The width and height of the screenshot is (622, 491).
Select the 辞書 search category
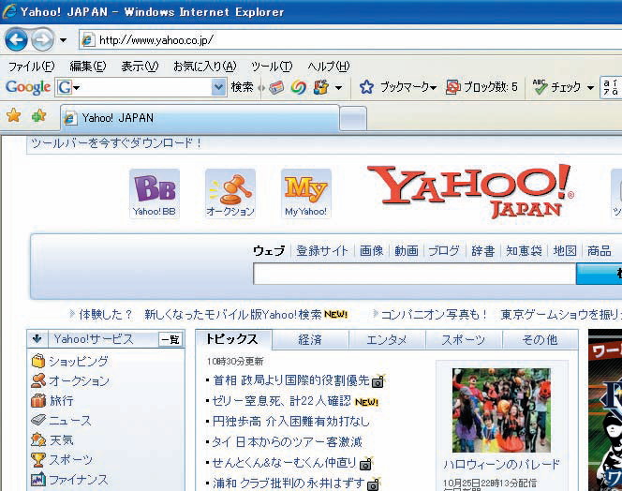[x=483, y=251]
